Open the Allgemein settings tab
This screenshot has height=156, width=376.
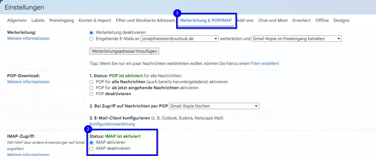17,20
